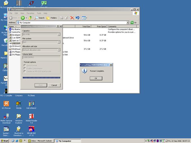This screenshot has height=143, width=191.
Task: Click the red Delete X icon
Action: (72, 18)
